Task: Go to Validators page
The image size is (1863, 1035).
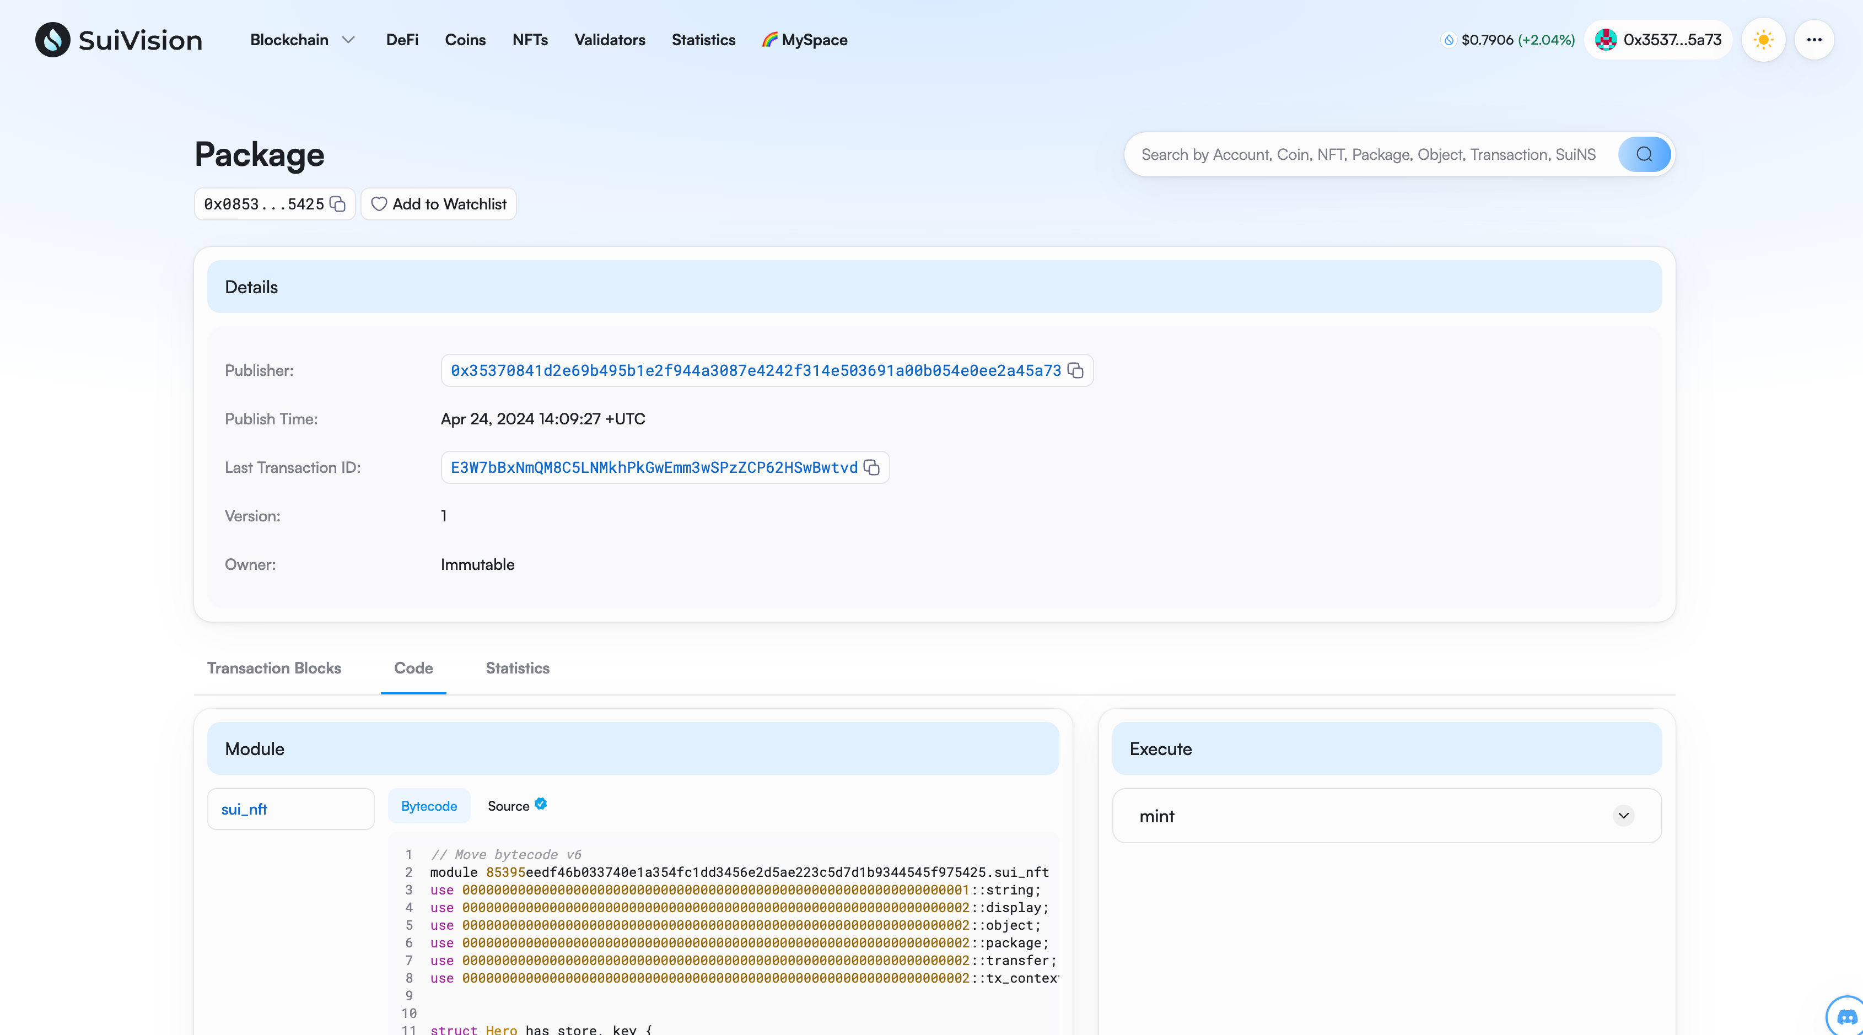Action: (x=610, y=40)
